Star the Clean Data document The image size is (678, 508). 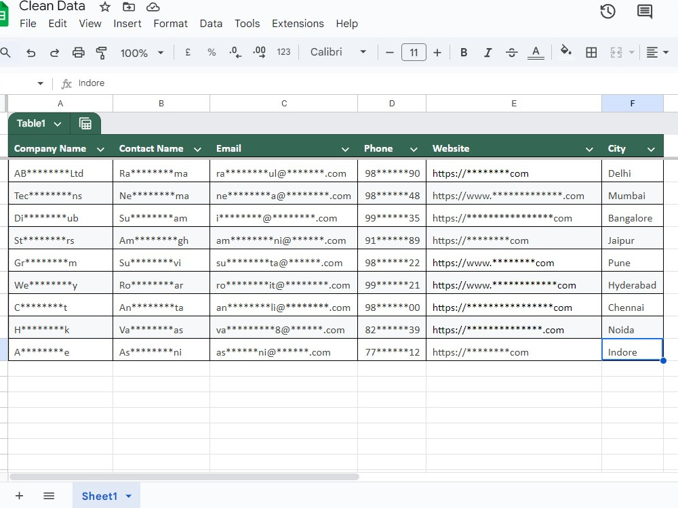point(105,7)
